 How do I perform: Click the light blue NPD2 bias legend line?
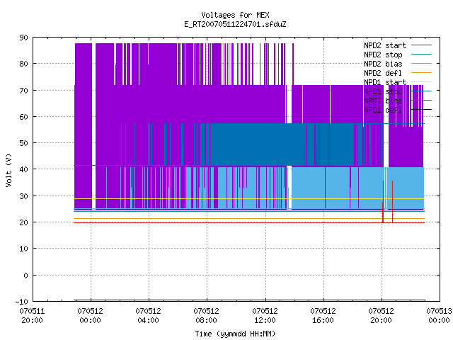(421, 63)
